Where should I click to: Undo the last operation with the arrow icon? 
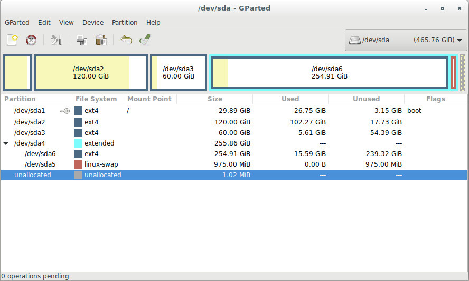(126, 40)
